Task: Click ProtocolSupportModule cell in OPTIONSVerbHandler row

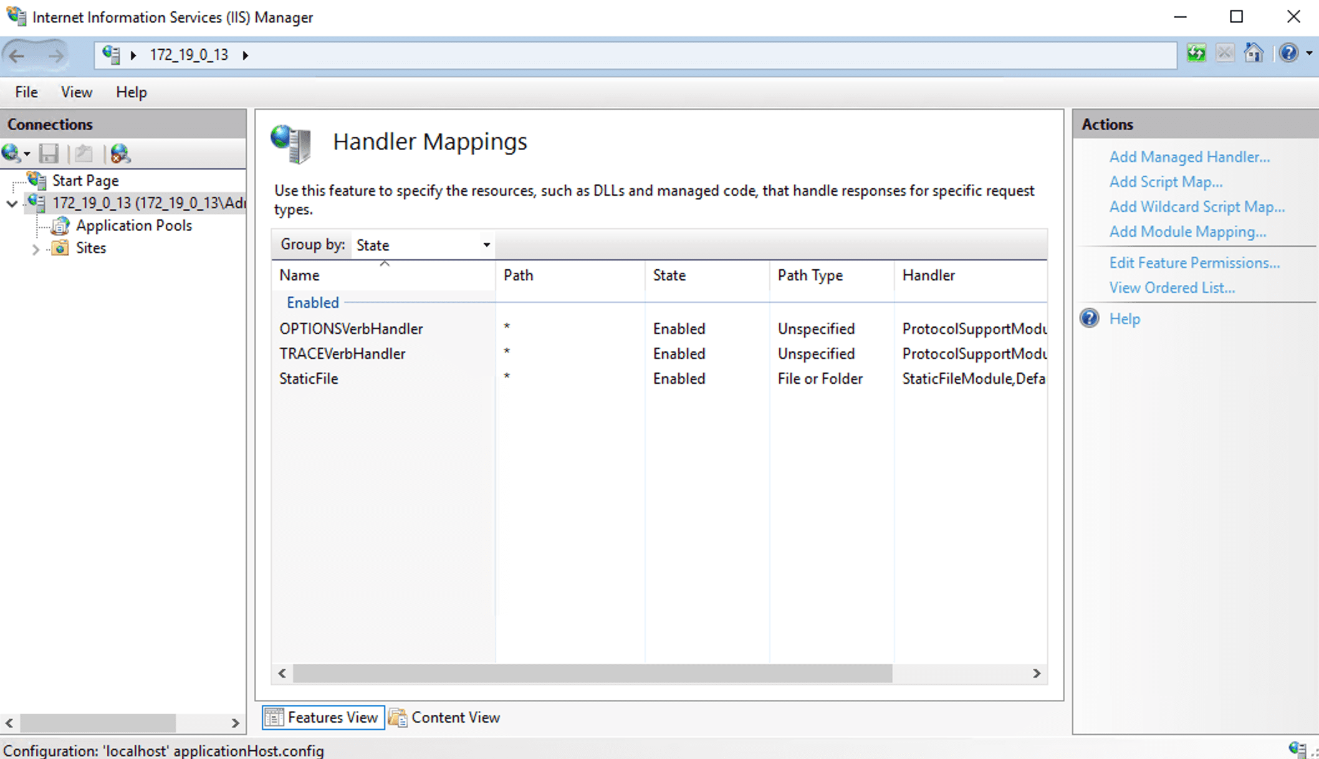Action: [x=974, y=328]
